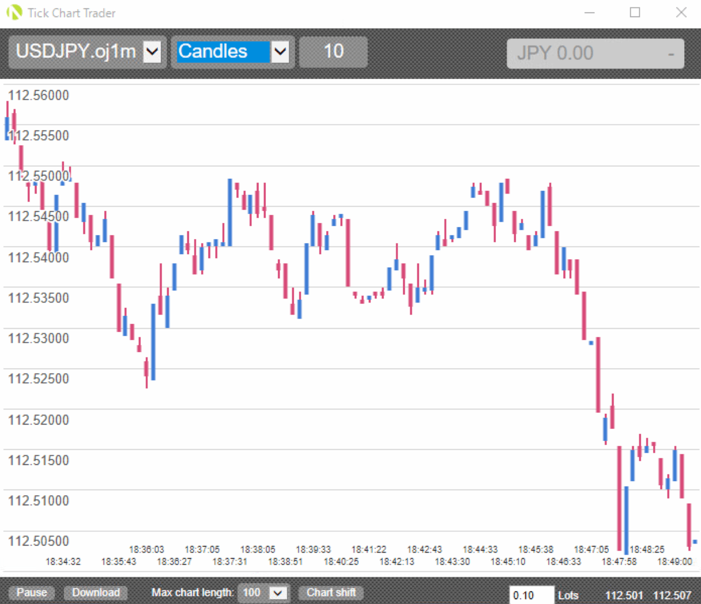Open the Max chart length dropdown arrow

(278, 593)
